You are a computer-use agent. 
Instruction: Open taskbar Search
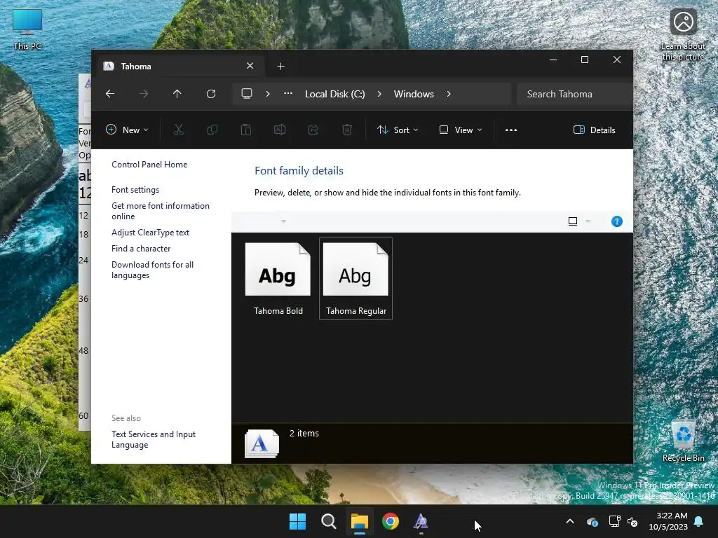tap(329, 521)
